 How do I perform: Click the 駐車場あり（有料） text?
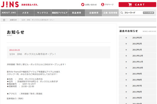click(x=15, y=99)
